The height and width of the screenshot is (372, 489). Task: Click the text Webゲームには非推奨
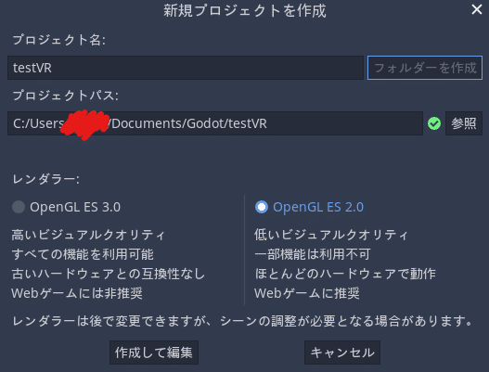(x=77, y=293)
